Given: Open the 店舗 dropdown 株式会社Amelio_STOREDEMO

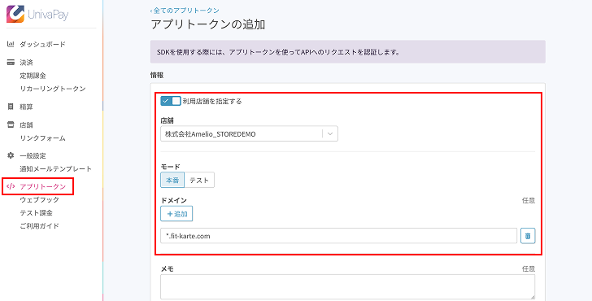Looking at the screenshot, I should (249, 133).
